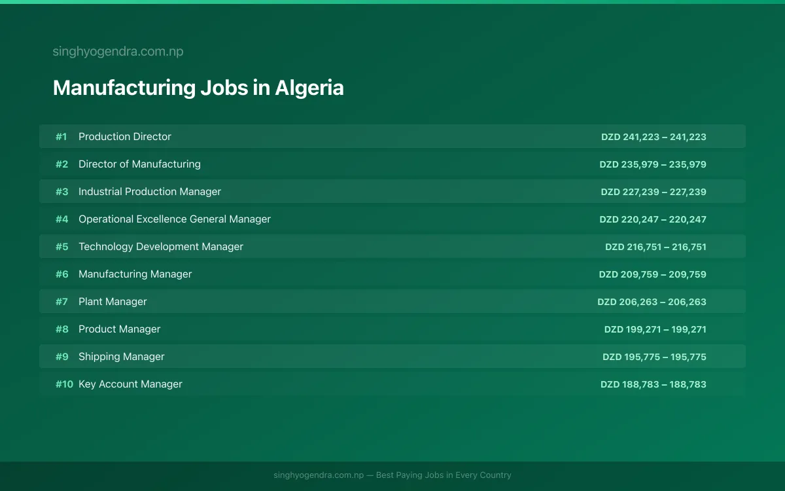
Task: Click footer text Best Paying Jobs in Every Country
Action: pyautogui.click(x=444, y=475)
